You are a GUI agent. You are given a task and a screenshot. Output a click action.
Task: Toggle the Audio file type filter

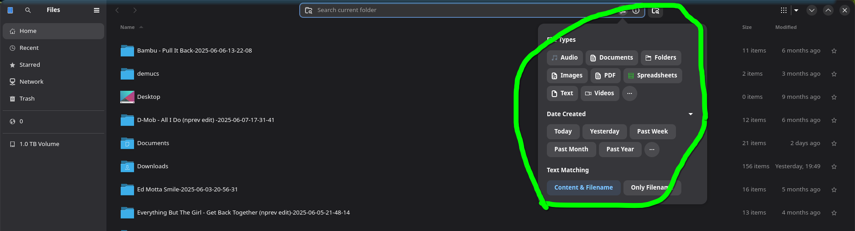tap(564, 58)
